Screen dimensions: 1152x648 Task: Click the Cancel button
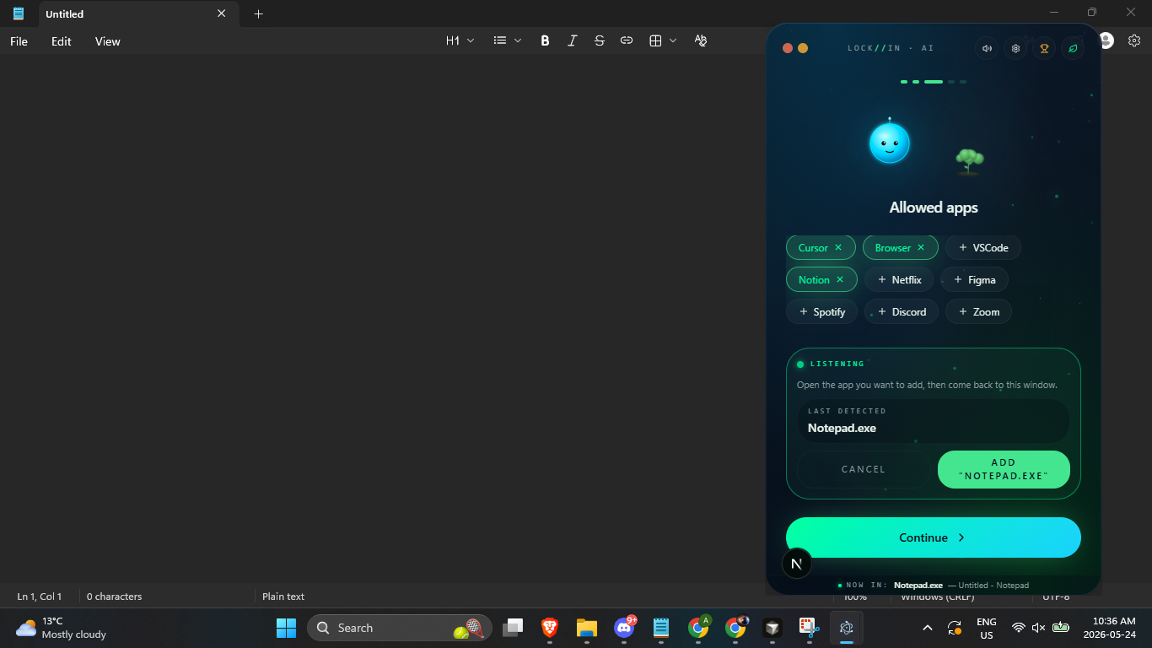coord(864,469)
